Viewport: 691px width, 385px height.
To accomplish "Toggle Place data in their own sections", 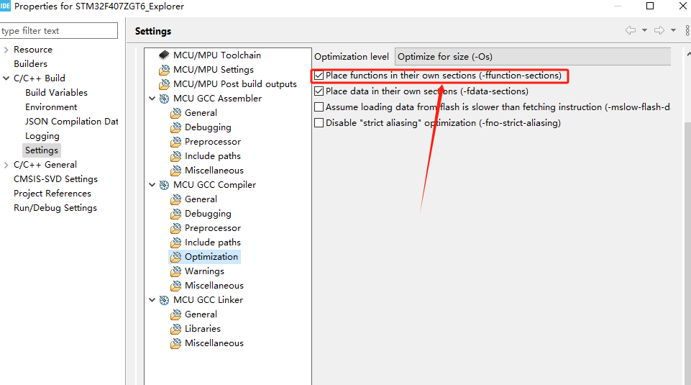I will tap(319, 91).
